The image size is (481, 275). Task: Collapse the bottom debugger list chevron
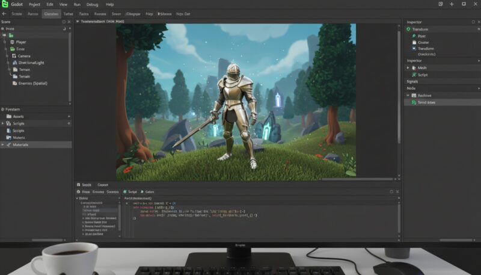(x=77, y=198)
